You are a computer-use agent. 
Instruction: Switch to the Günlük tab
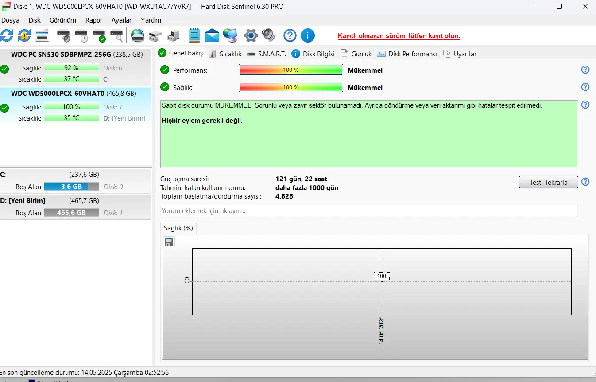356,54
